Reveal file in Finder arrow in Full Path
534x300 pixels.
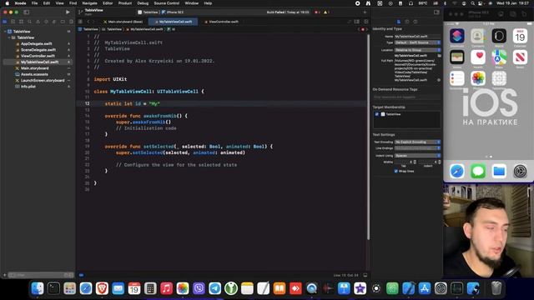pyautogui.click(x=439, y=80)
